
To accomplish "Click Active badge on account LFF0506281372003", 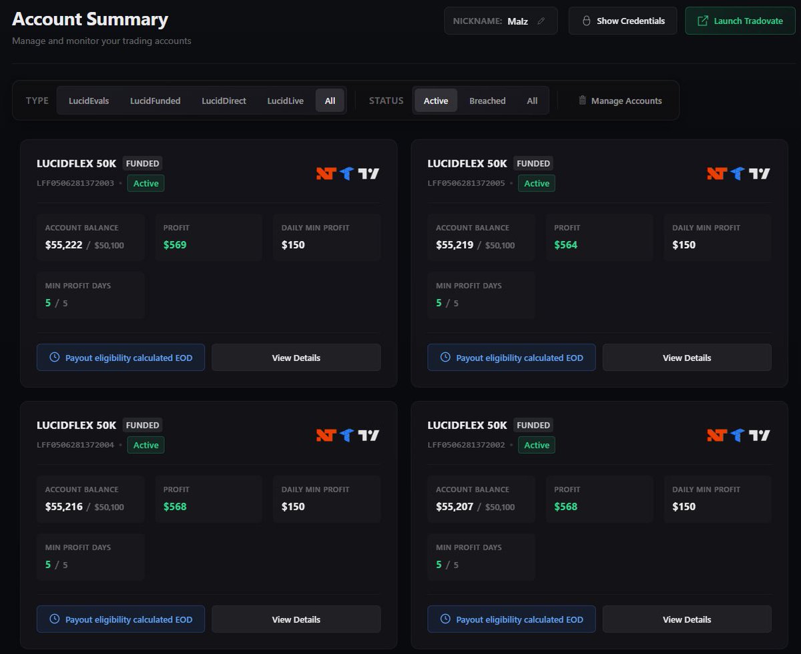I will click(x=146, y=183).
